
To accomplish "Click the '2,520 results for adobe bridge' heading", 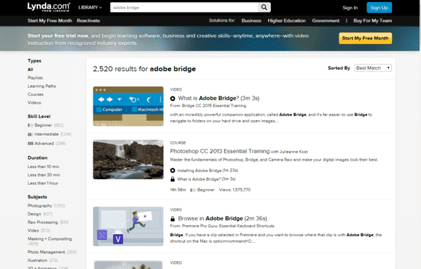I will click(144, 69).
